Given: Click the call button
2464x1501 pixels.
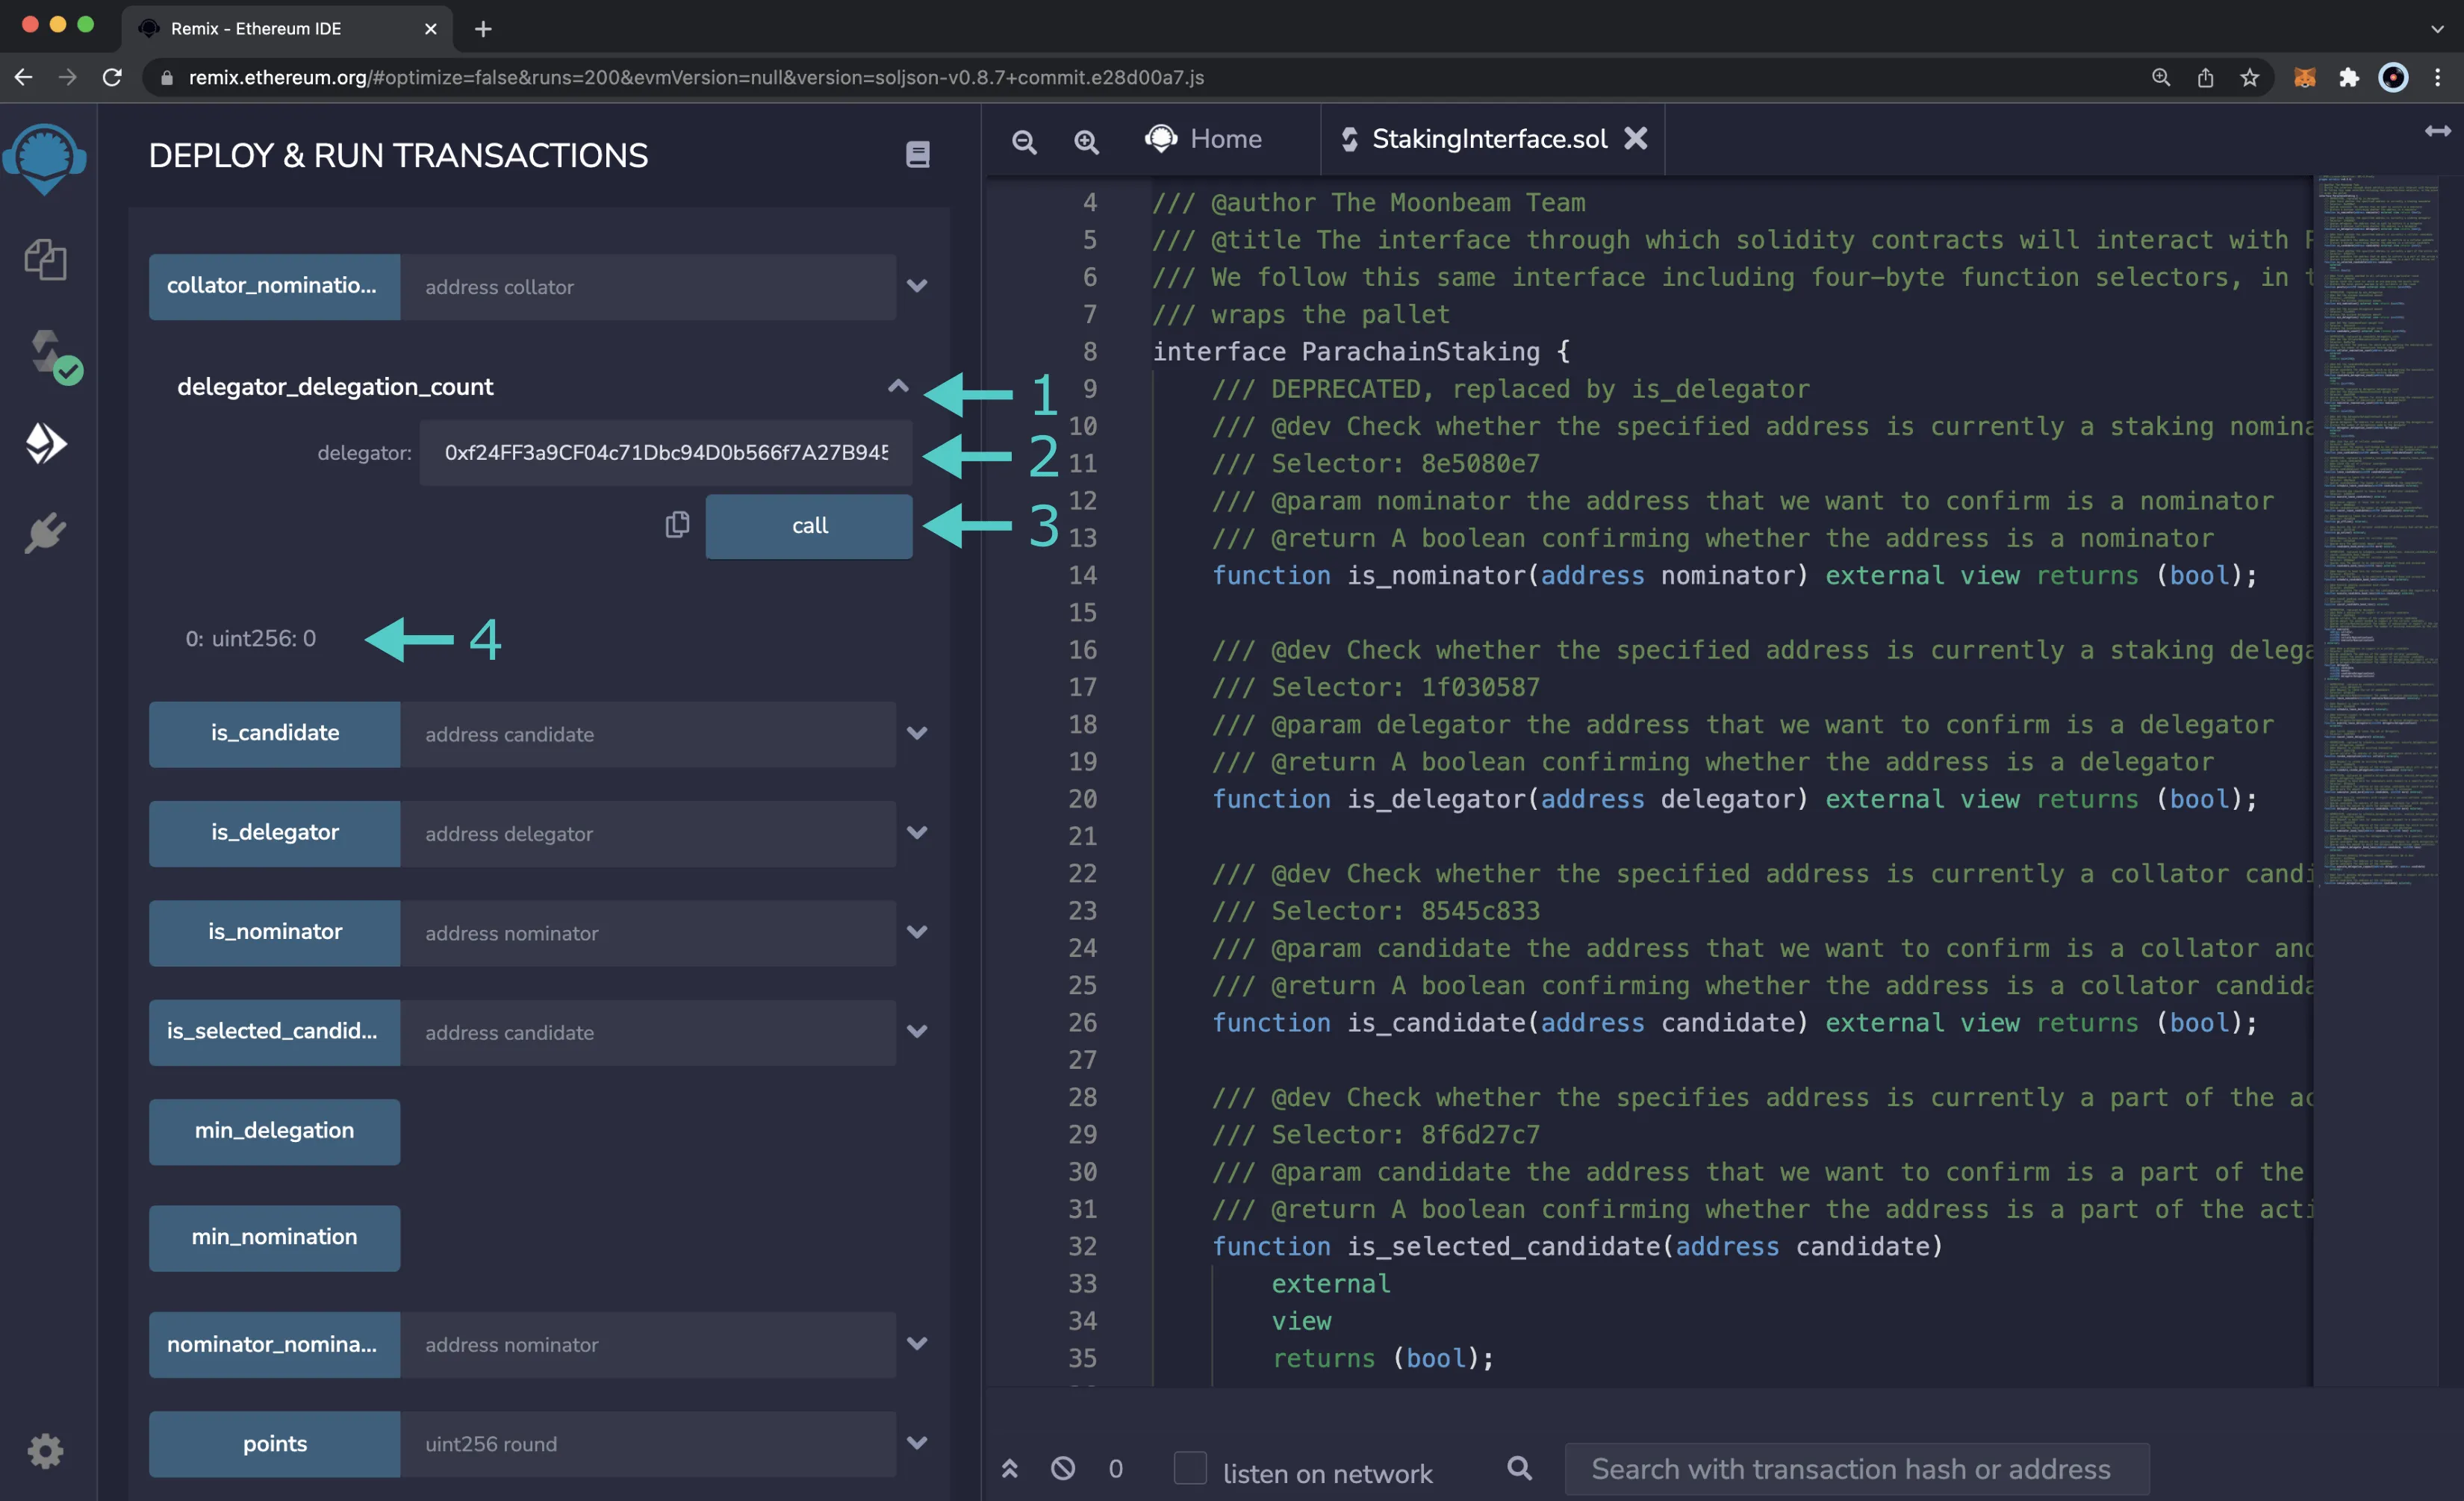Looking at the screenshot, I should tap(808, 525).
